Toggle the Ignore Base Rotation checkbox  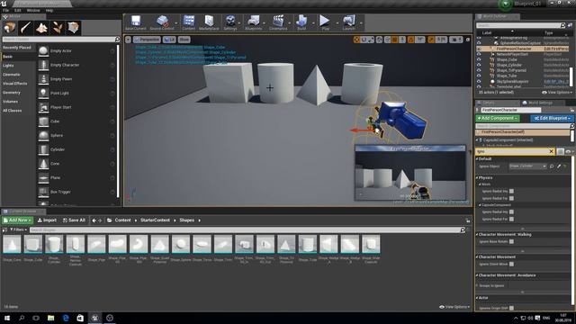[x=512, y=242]
